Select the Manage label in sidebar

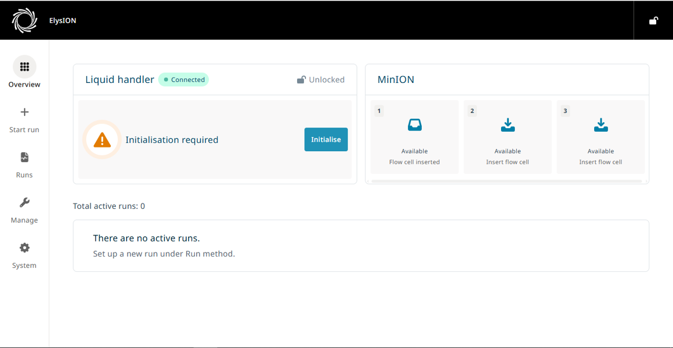(x=24, y=220)
